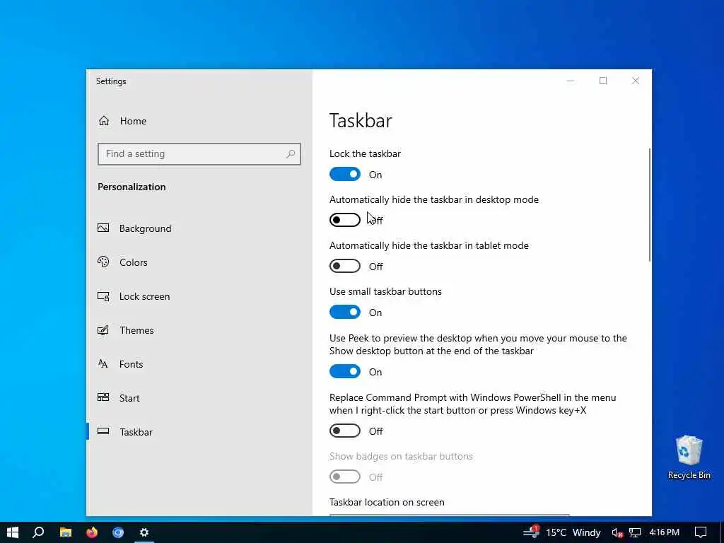Viewport: 724px width, 543px height.
Task: Select the Recycle Bin desktop icon
Action: (x=689, y=457)
